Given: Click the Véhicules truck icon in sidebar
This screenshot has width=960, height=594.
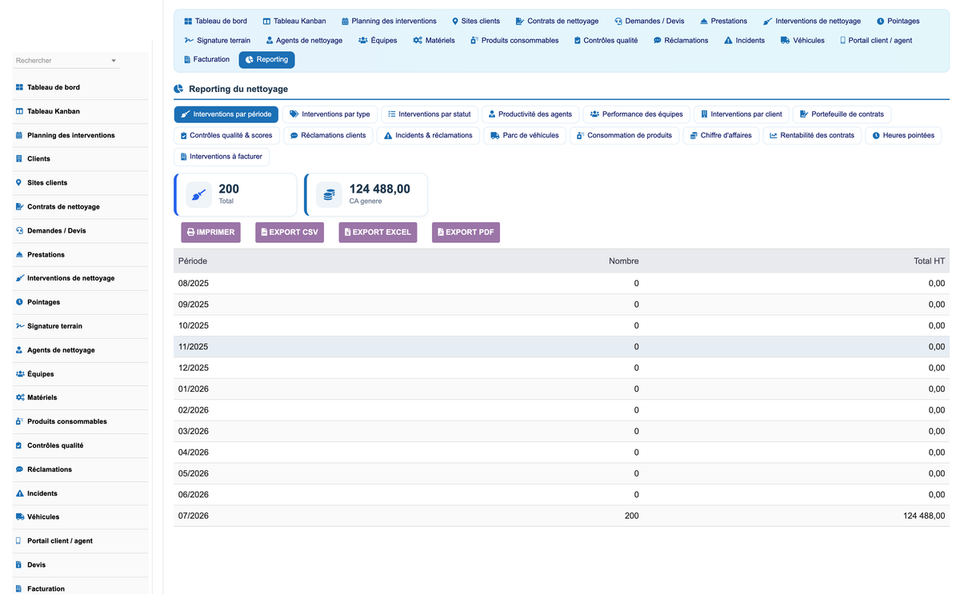Looking at the screenshot, I should [x=19, y=517].
